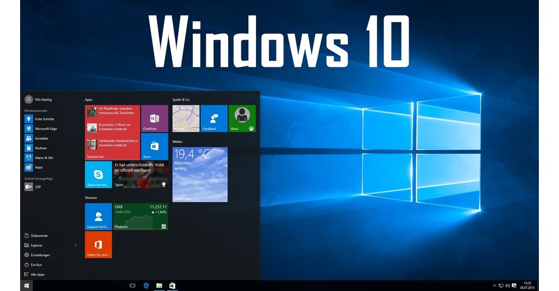Screen dimensions: 559x291
Task: Click the Zuletzt hinzugefügt section label
Action: 38,178
